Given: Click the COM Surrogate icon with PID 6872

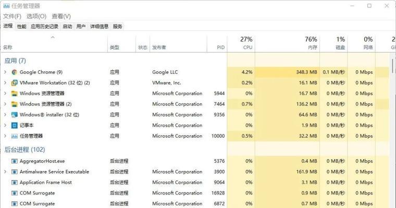Looking at the screenshot, I should pyautogui.click(x=15, y=204).
